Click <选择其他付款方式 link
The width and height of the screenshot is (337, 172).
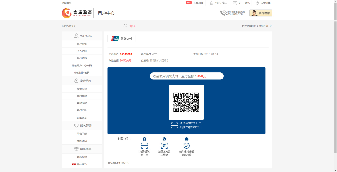(118, 163)
